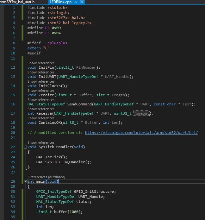Click 'UART_Handle;' variable on line 31
The height and width of the screenshot is (220, 205).
click(x=91, y=197)
